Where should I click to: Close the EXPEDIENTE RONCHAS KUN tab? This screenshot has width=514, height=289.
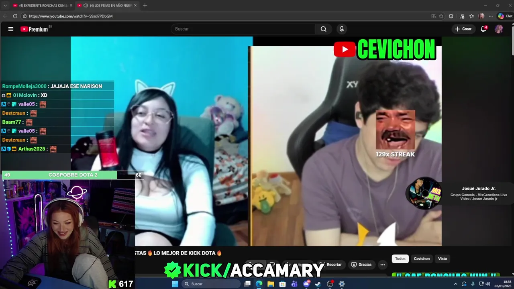pos(71,5)
